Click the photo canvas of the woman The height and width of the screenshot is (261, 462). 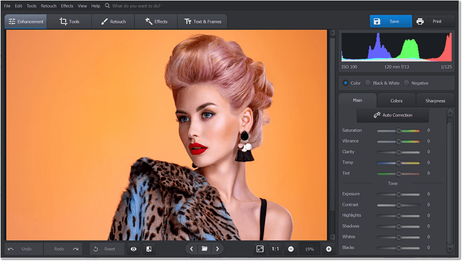[x=167, y=135]
